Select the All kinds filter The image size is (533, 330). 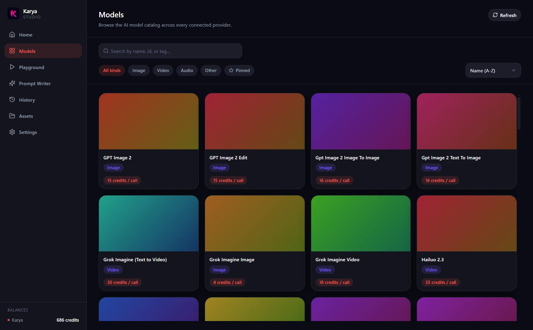[112, 71]
